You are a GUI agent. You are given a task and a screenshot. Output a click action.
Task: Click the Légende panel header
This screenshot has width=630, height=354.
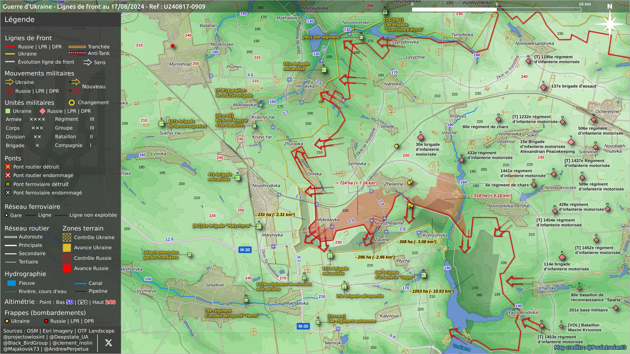20,20
